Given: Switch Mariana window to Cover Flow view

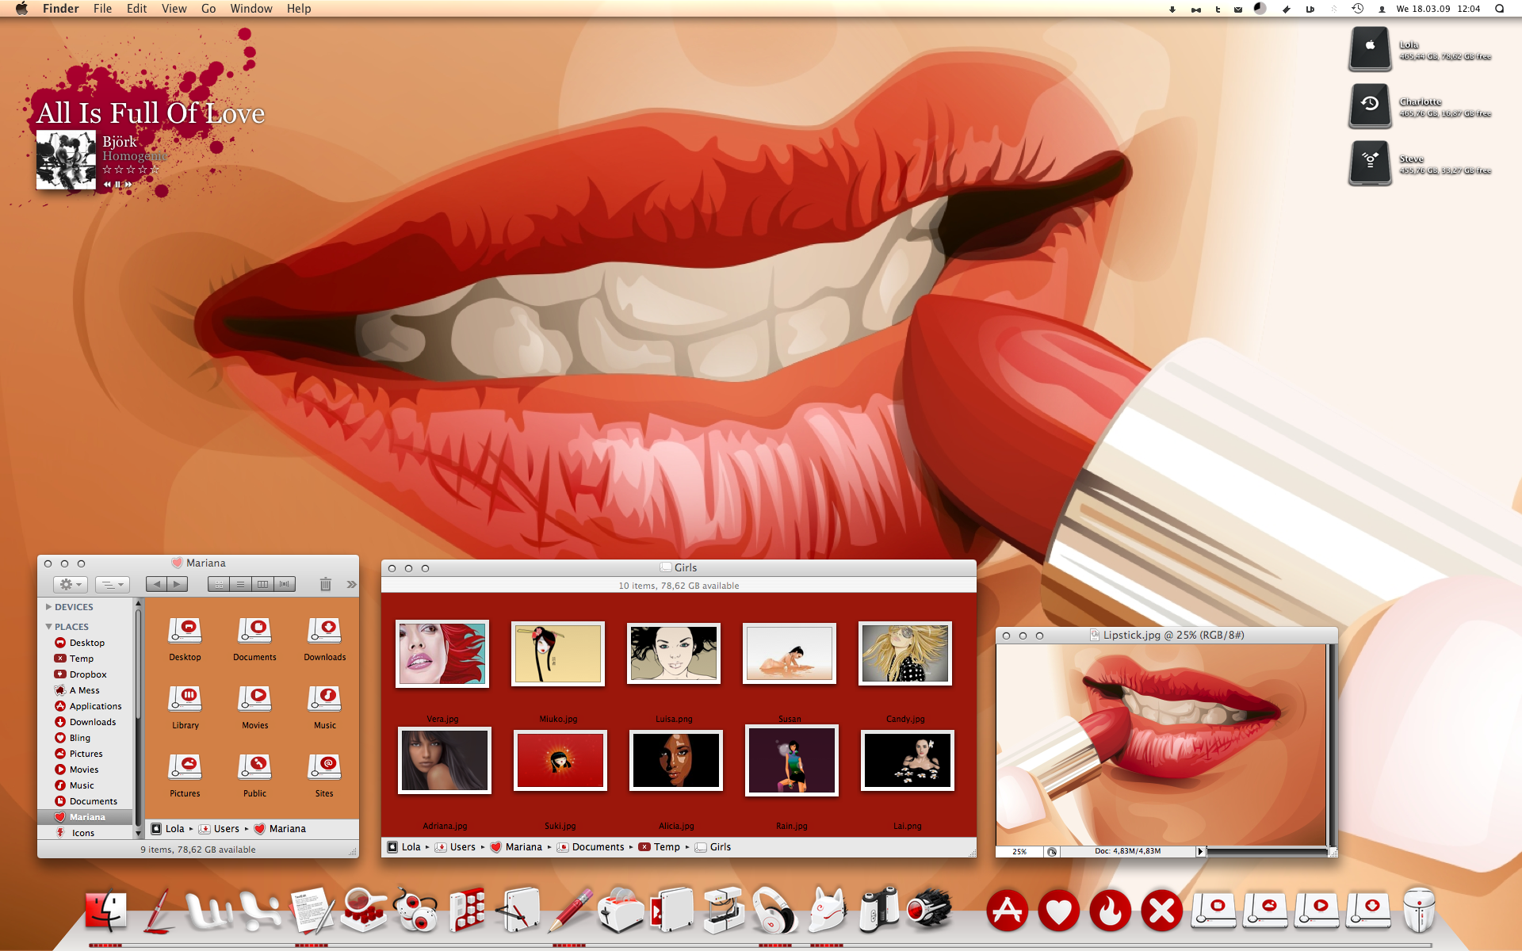Looking at the screenshot, I should [285, 584].
